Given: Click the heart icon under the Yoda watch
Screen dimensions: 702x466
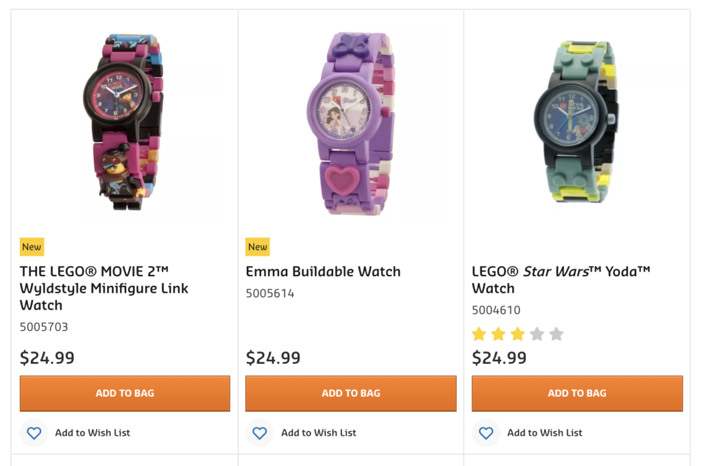Looking at the screenshot, I should 485,433.
